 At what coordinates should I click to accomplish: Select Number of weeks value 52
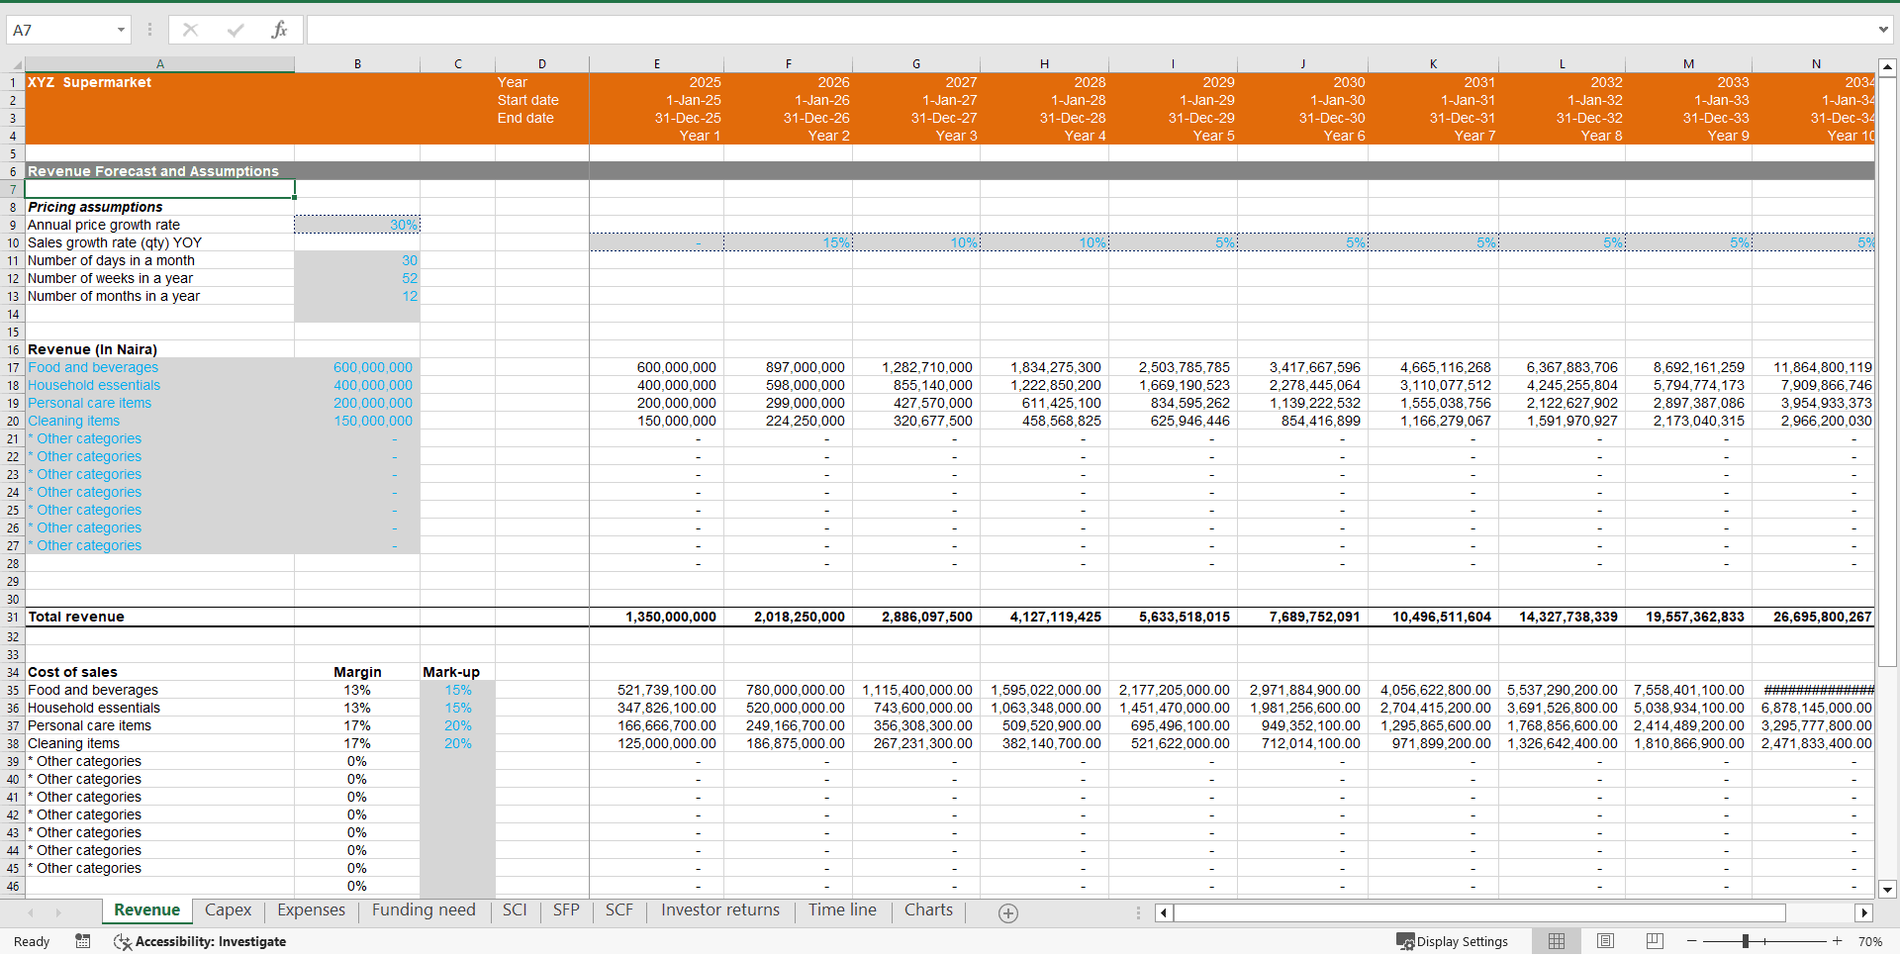tap(357, 278)
